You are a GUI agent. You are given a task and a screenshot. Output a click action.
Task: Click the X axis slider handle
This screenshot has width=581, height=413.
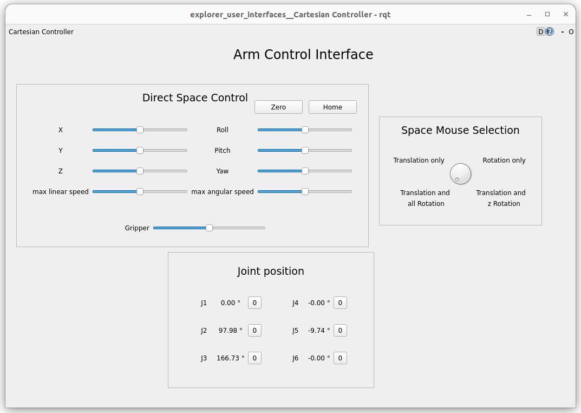point(140,130)
